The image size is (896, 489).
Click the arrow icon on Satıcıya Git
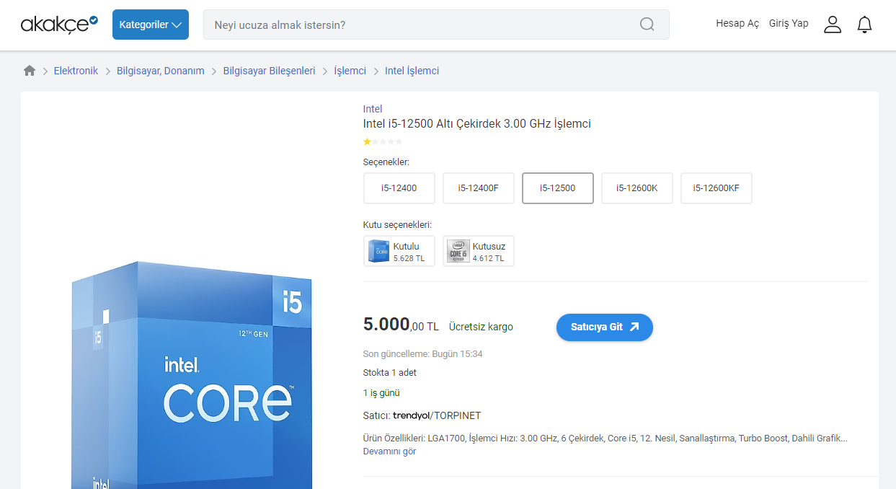click(x=634, y=327)
